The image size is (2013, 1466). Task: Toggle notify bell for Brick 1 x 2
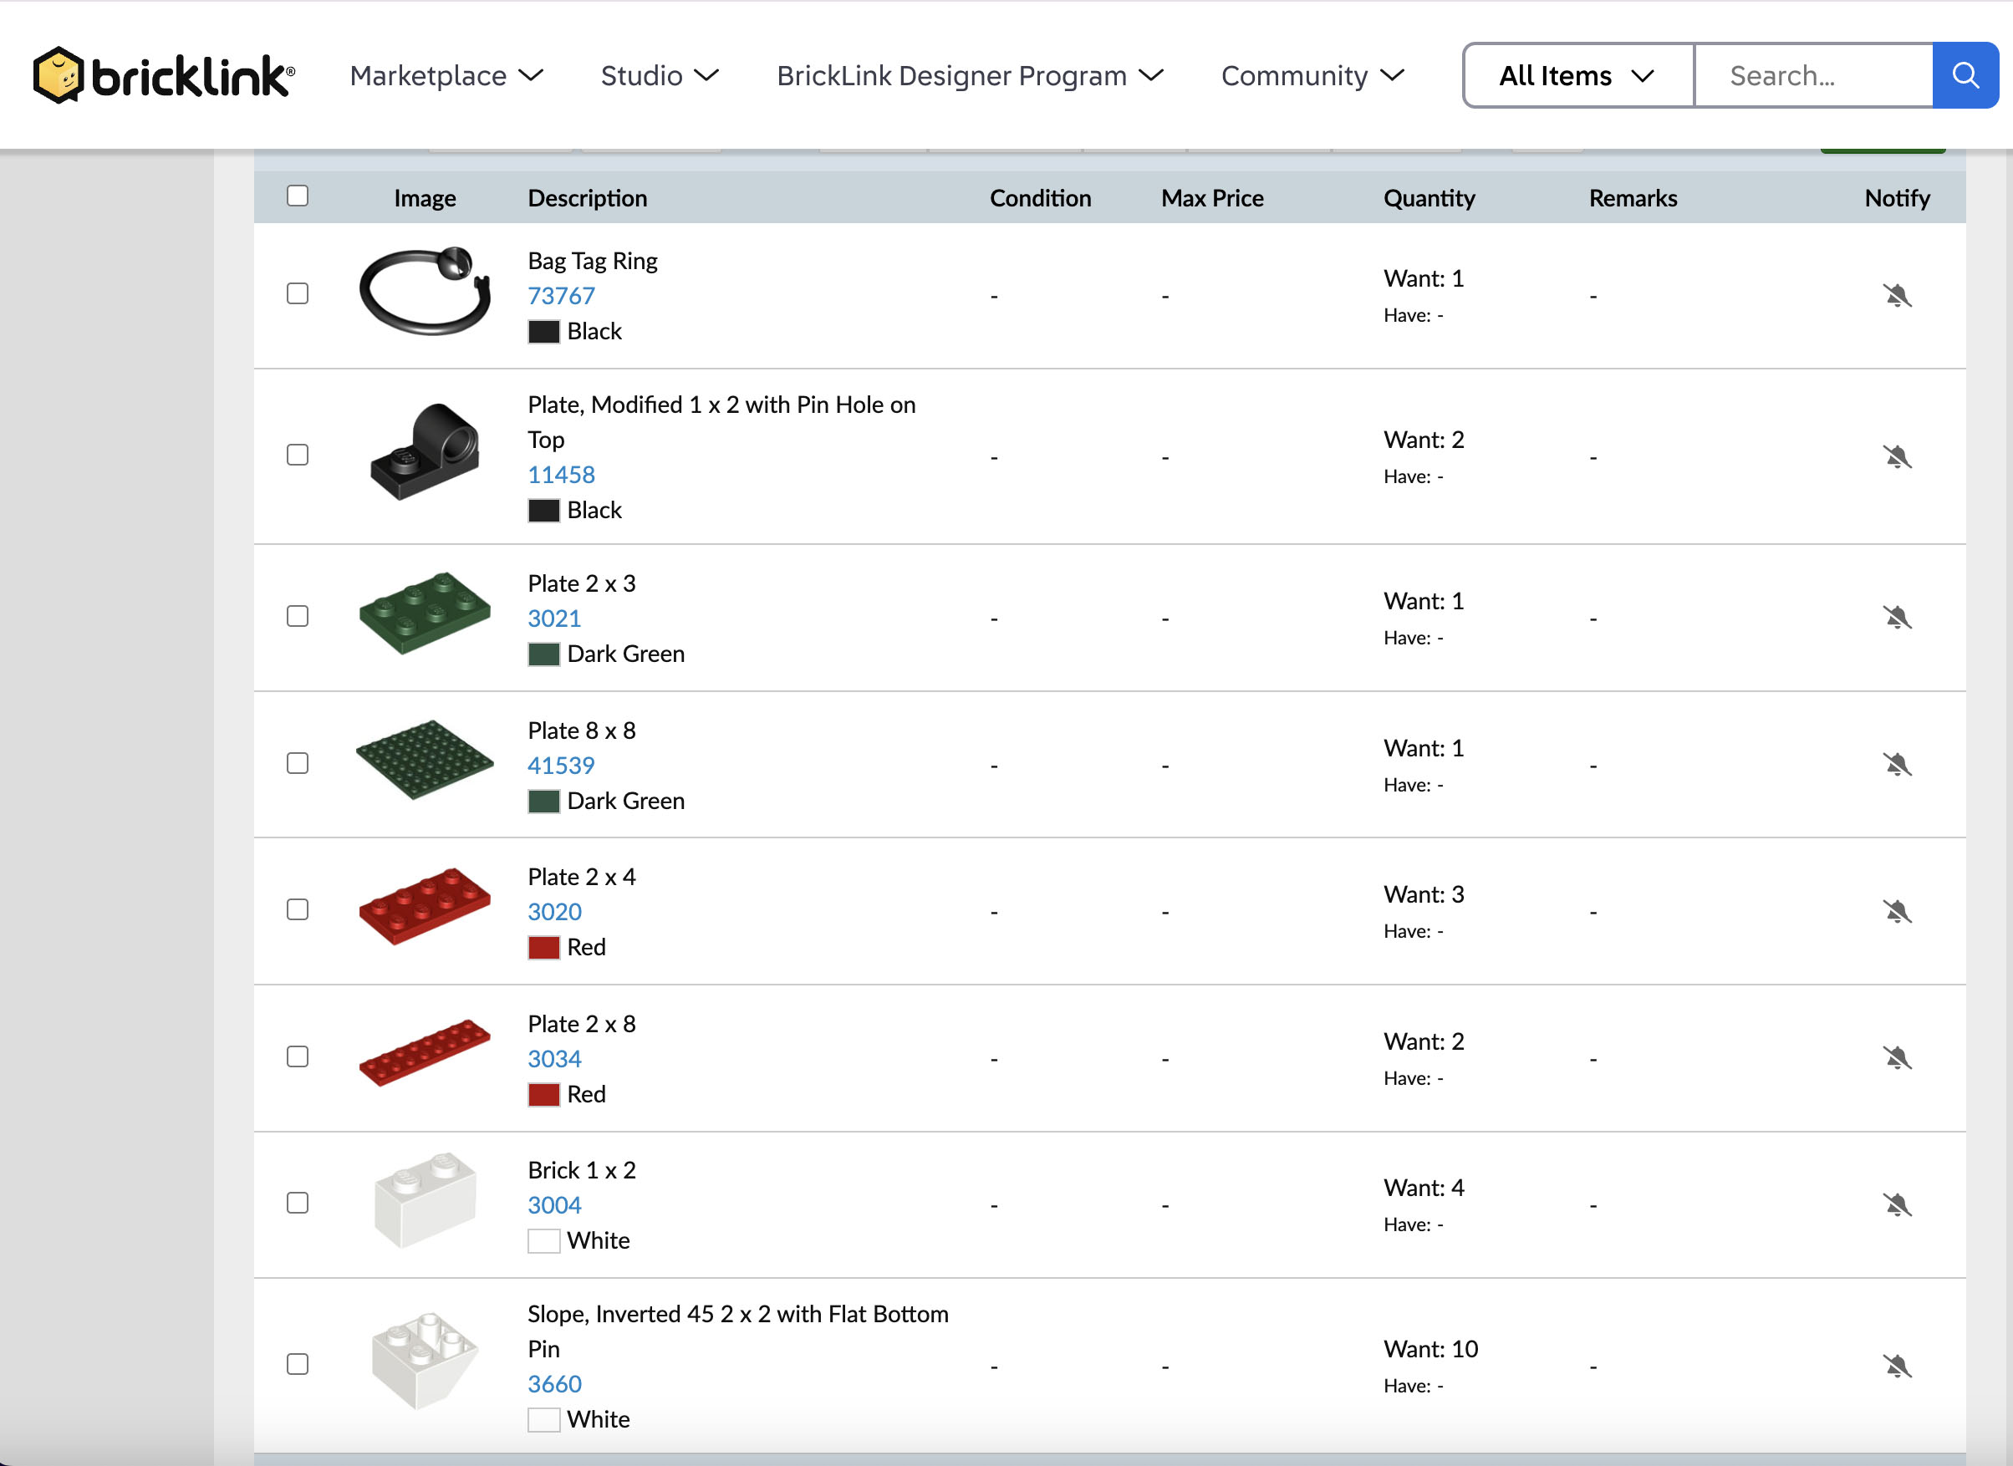(x=1896, y=1205)
